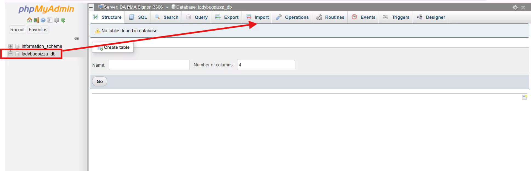The height and width of the screenshot is (171, 531).
Task: Open page-related settings gear icon
Action: coord(515,7)
